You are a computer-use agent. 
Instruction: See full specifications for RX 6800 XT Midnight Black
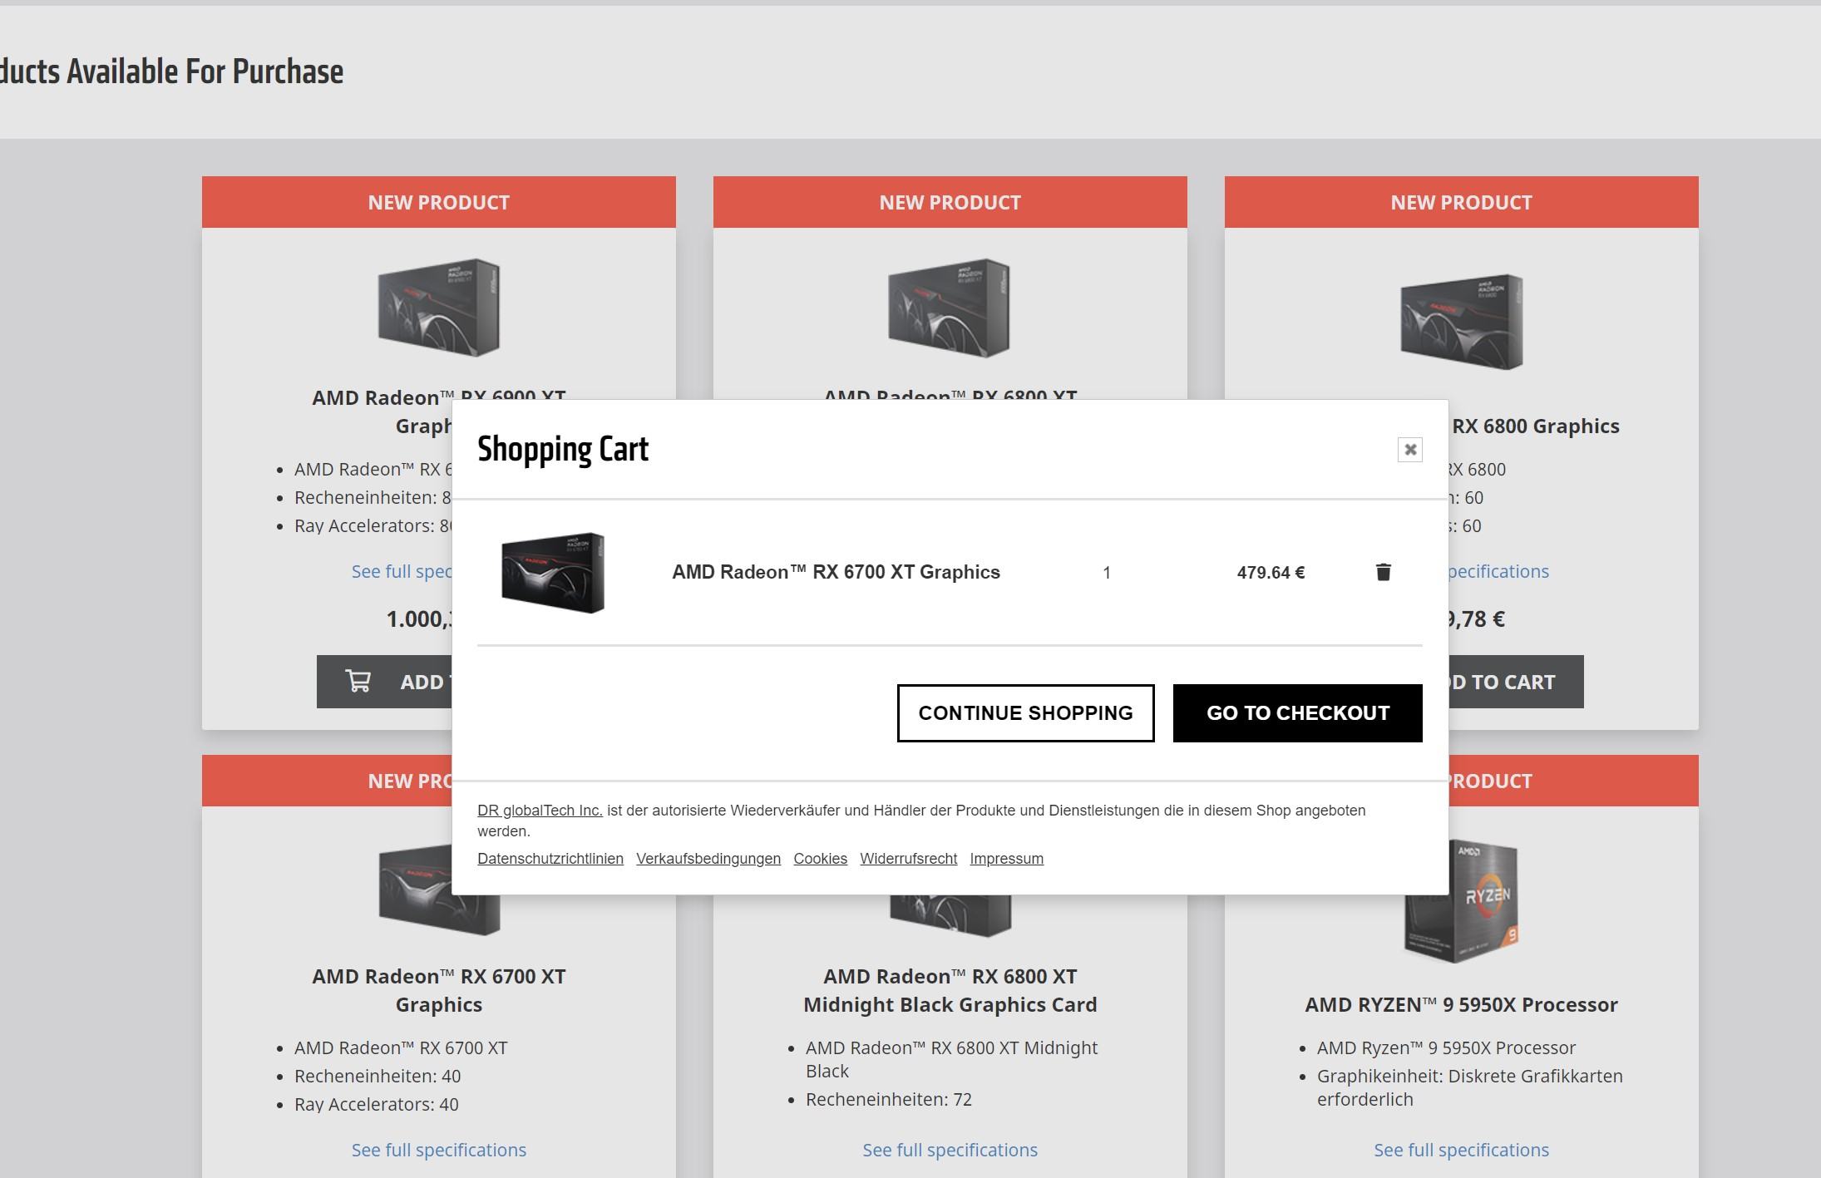click(950, 1150)
